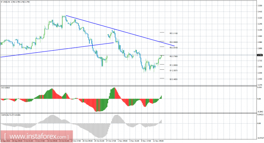Click the chart symbol dropdown triangle
This screenshot has height=143, width=264.
tap(2, 2)
